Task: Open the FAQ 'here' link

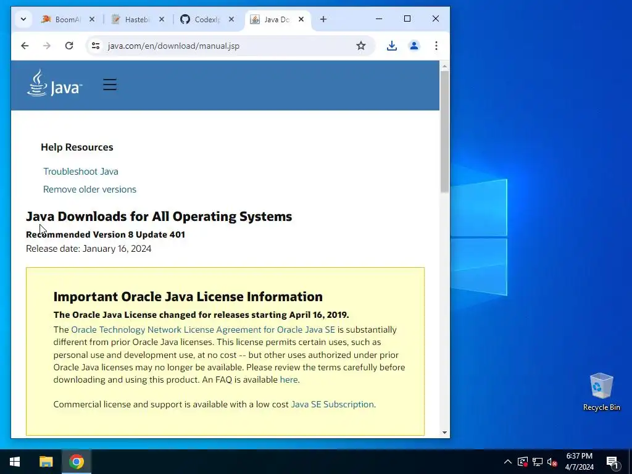Action: pyautogui.click(x=289, y=380)
